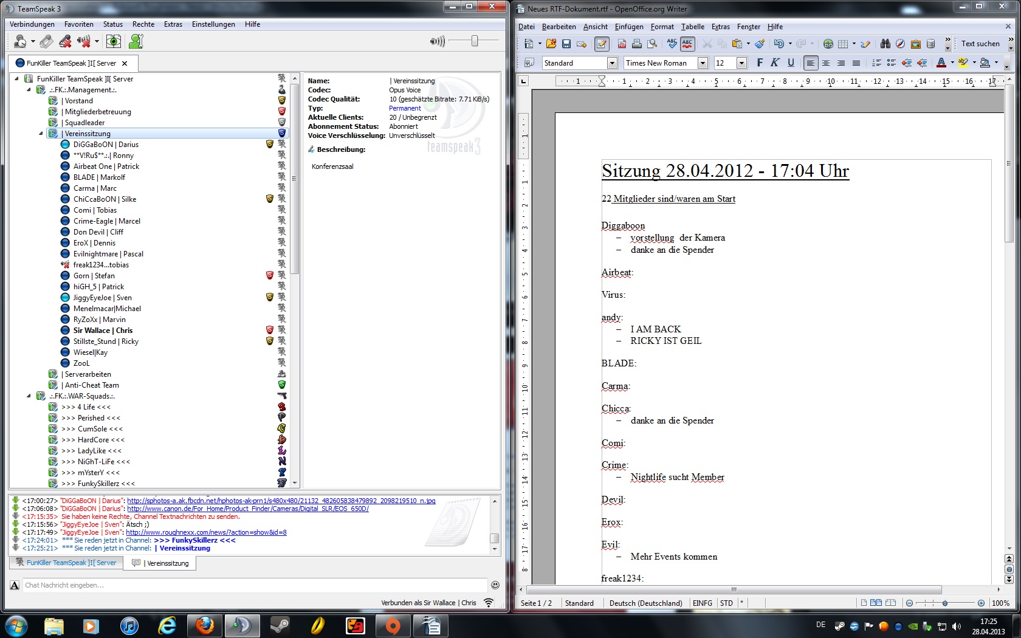This screenshot has height=638, width=1021.
Task: Run the spelling and grammar check icon
Action: coord(672,44)
